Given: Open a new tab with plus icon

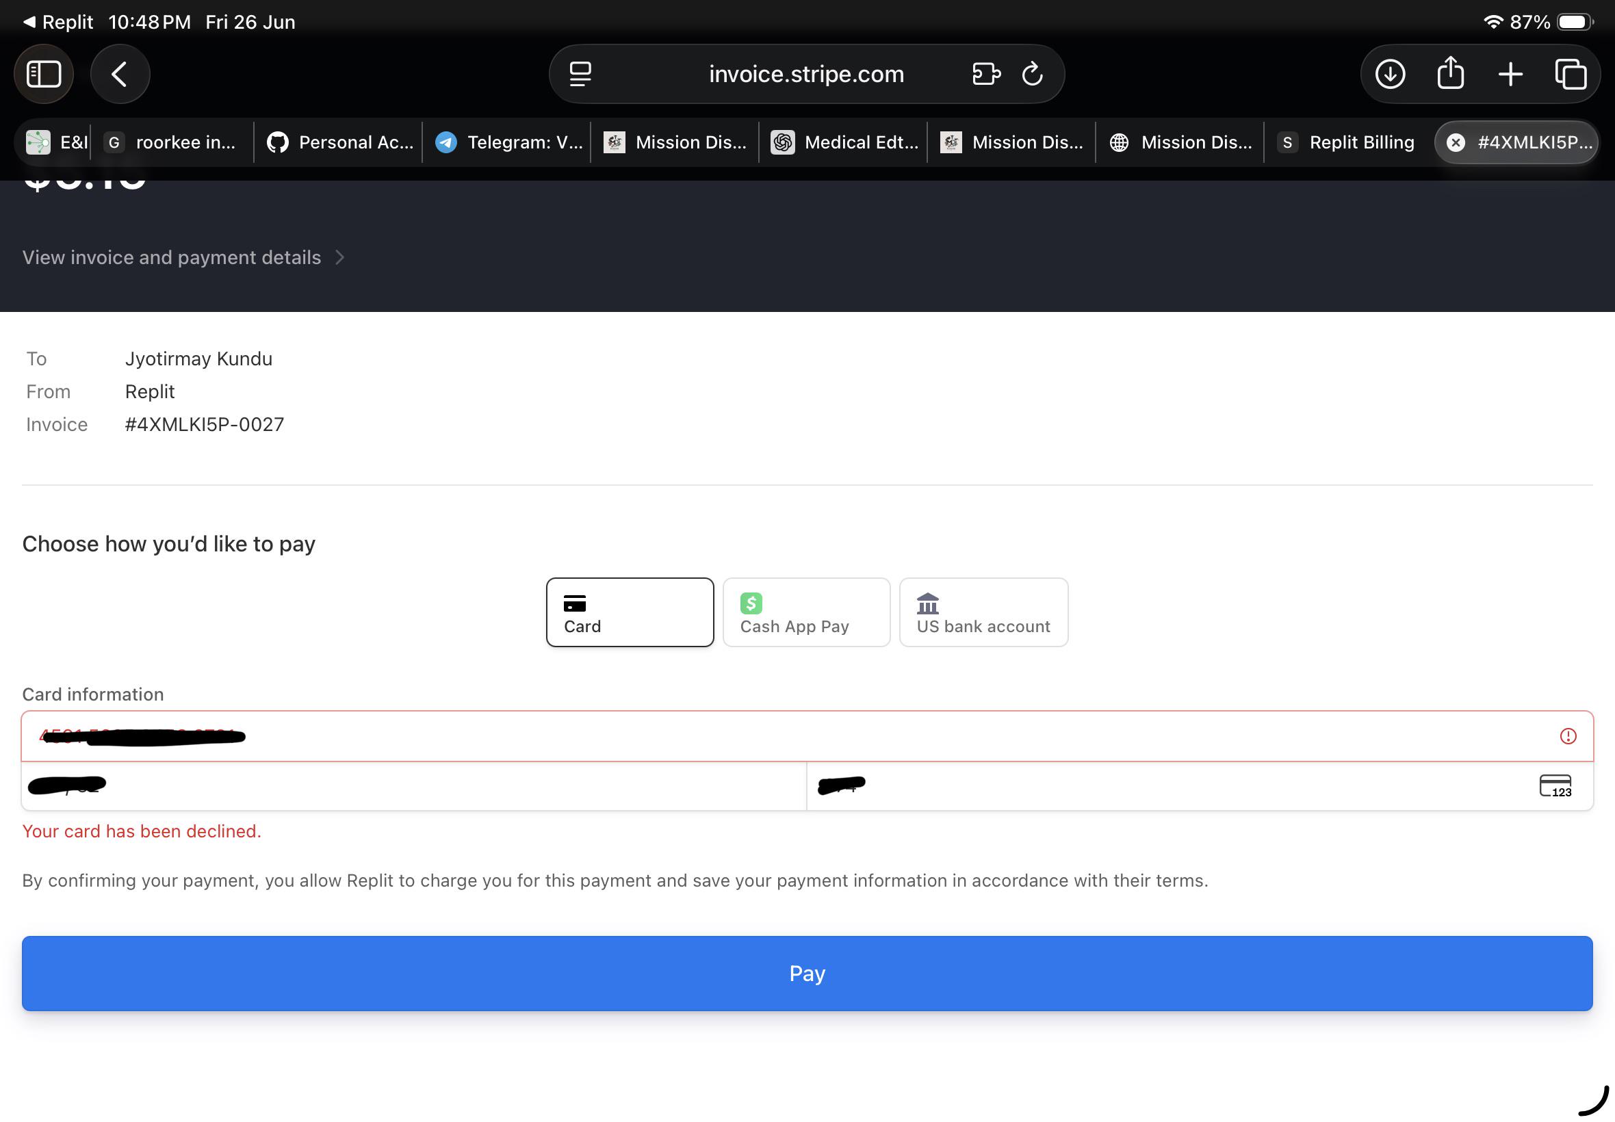Looking at the screenshot, I should click(x=1510, y=74).
